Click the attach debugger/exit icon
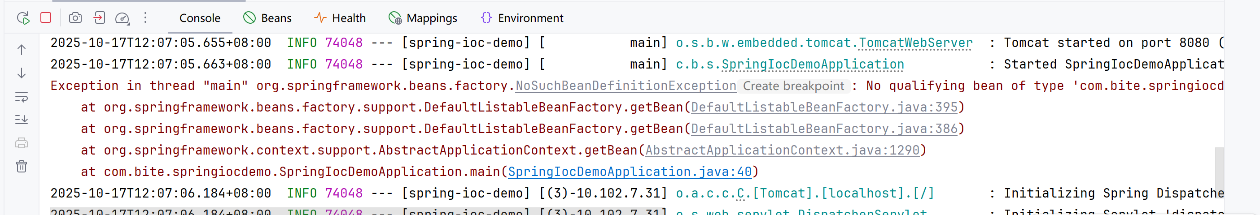Viewport: 1260px width, 215px height. point(99,18)
